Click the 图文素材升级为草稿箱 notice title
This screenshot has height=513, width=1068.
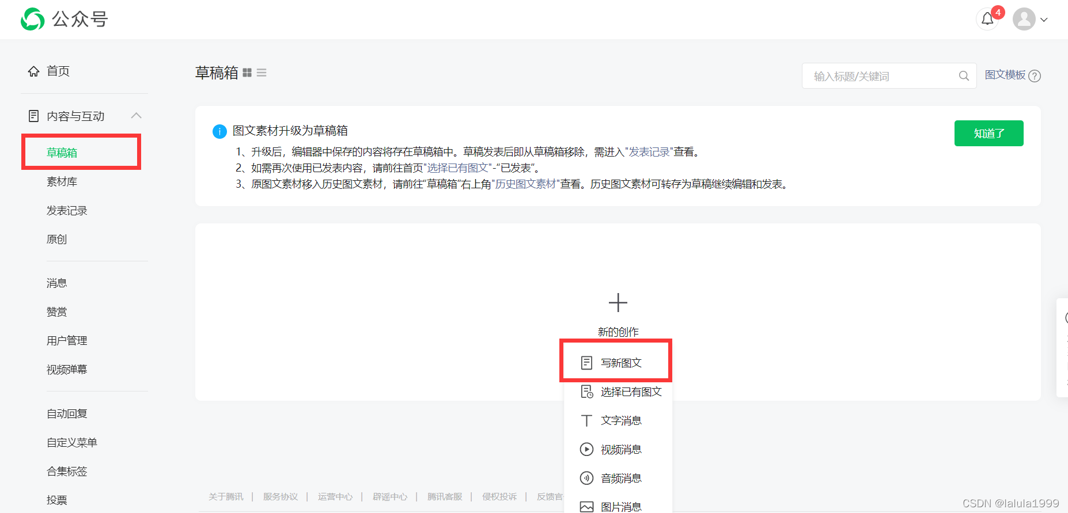[x=290, y=131]
